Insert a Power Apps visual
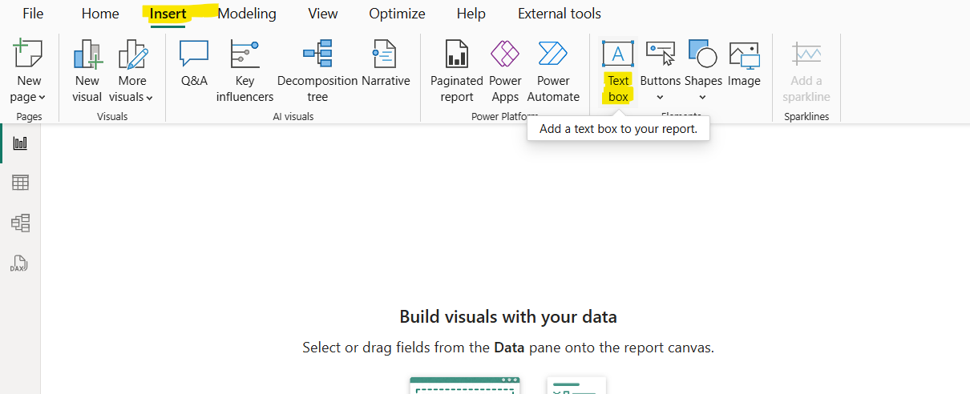 (505, 70)
